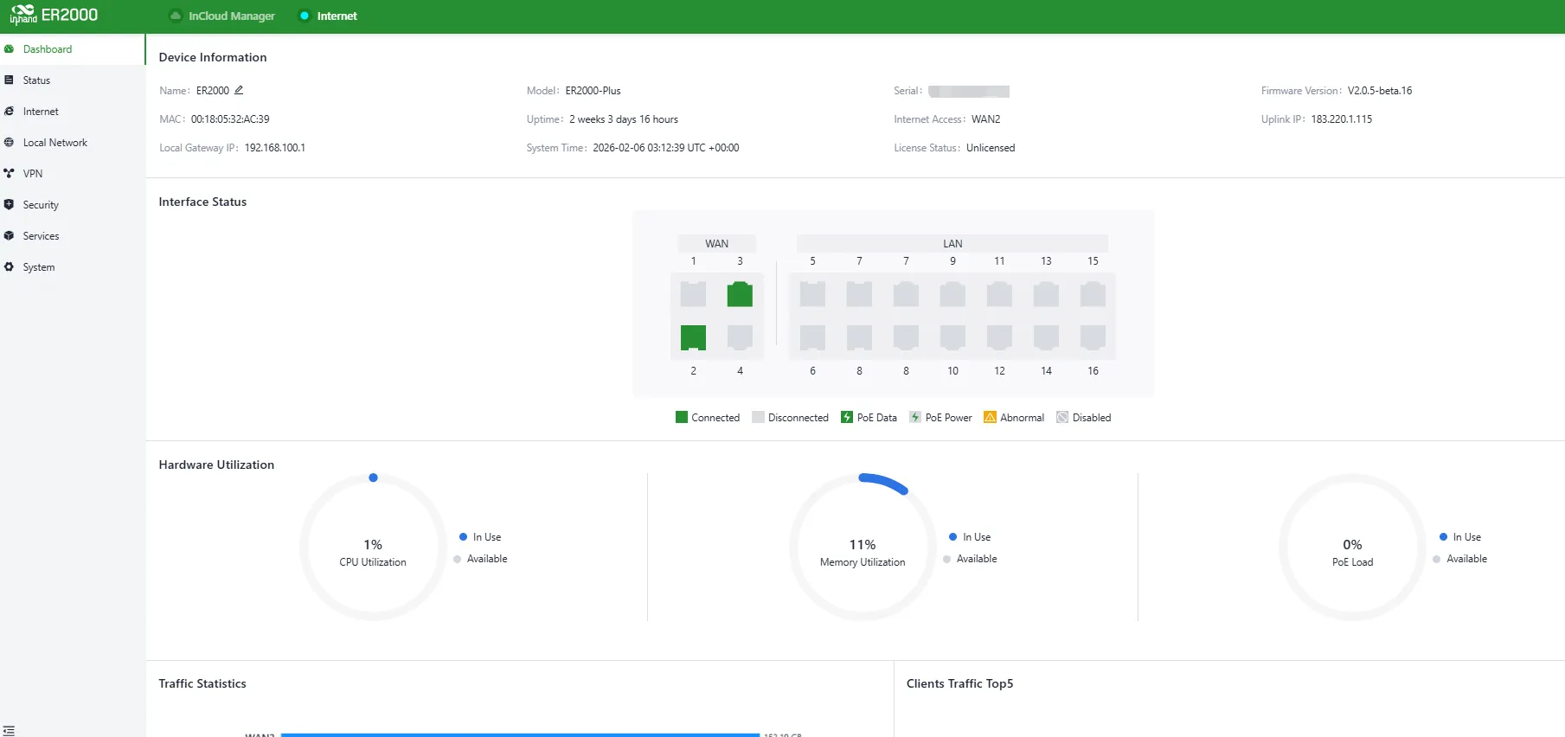Click the PoE Power legend icon
The width and height of the screenshot is (1565, 737).
[x=915, y=417]
